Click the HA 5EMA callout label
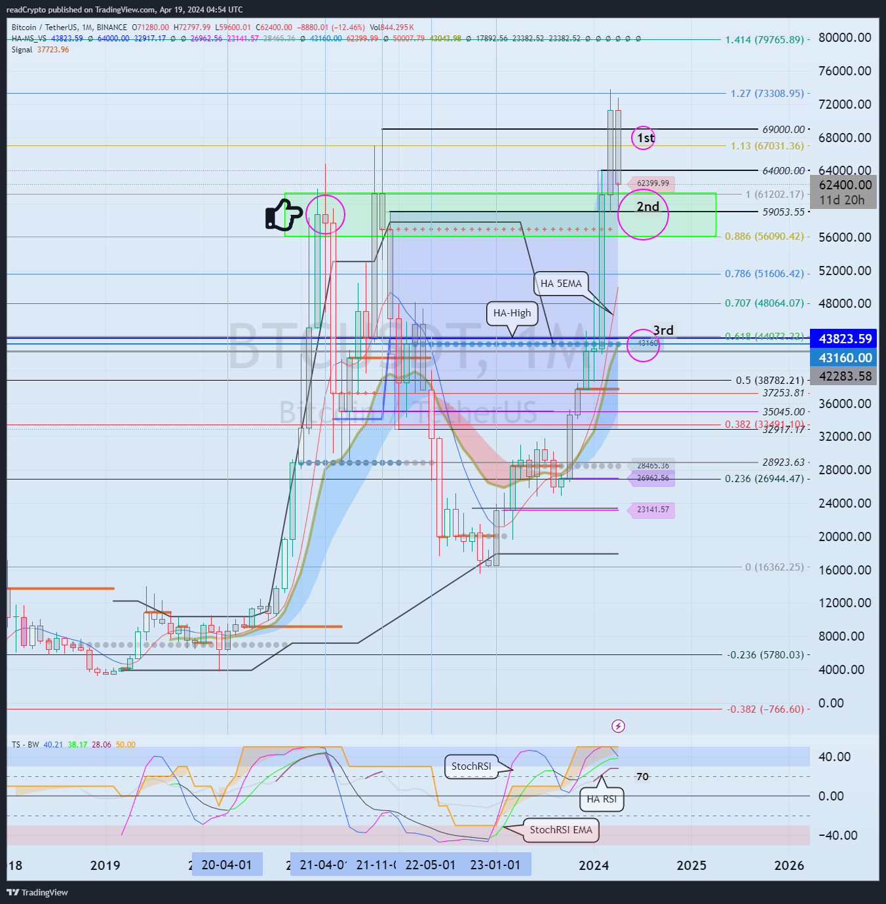Image resolution: width=886 pixels, height=904 pixels. click(x=561, y=284)
